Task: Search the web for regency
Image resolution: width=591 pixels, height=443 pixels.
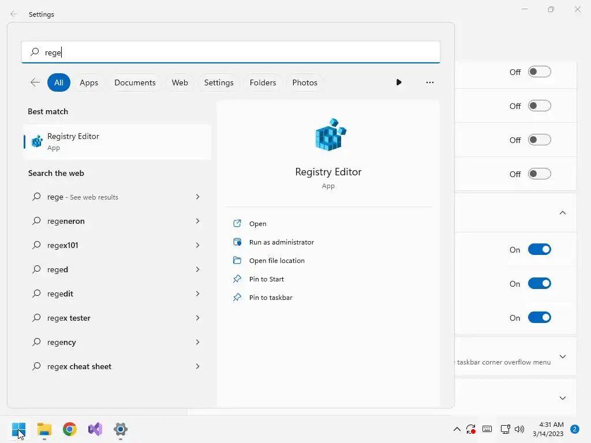Action: (117, 342)
